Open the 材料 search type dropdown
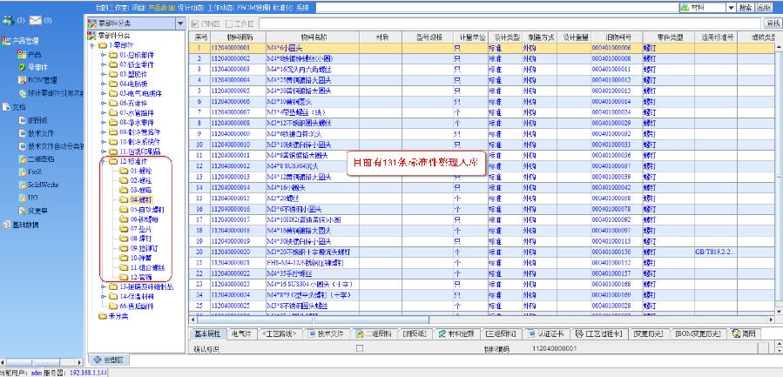This screenshot has height=377, width=783. pos(731,7)
